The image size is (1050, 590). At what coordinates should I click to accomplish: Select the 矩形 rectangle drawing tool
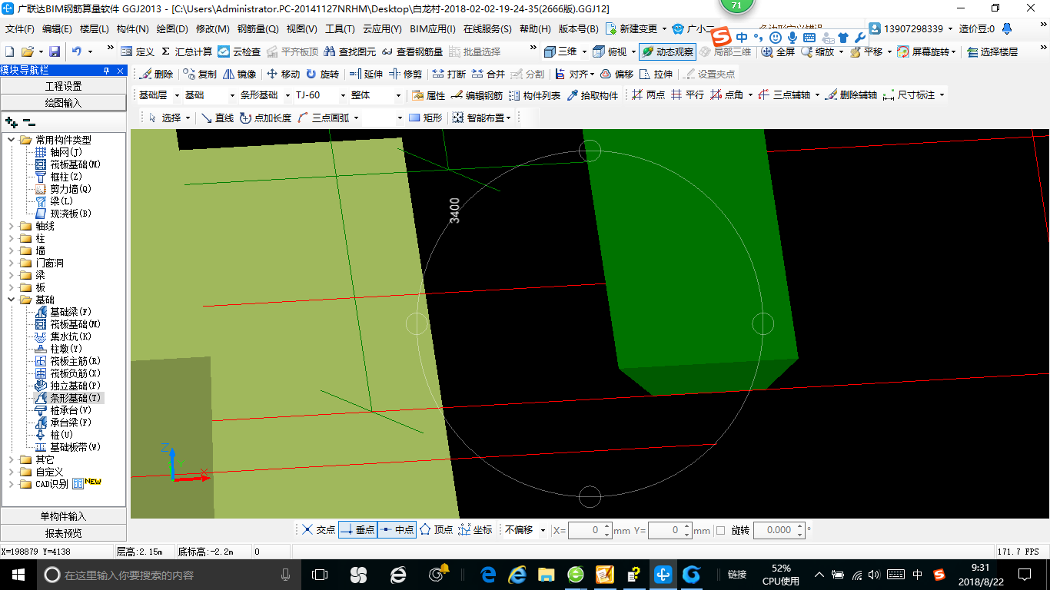coord(425,118)
